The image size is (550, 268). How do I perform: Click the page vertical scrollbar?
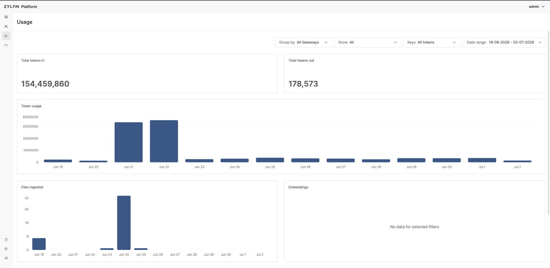pos(549,123)
